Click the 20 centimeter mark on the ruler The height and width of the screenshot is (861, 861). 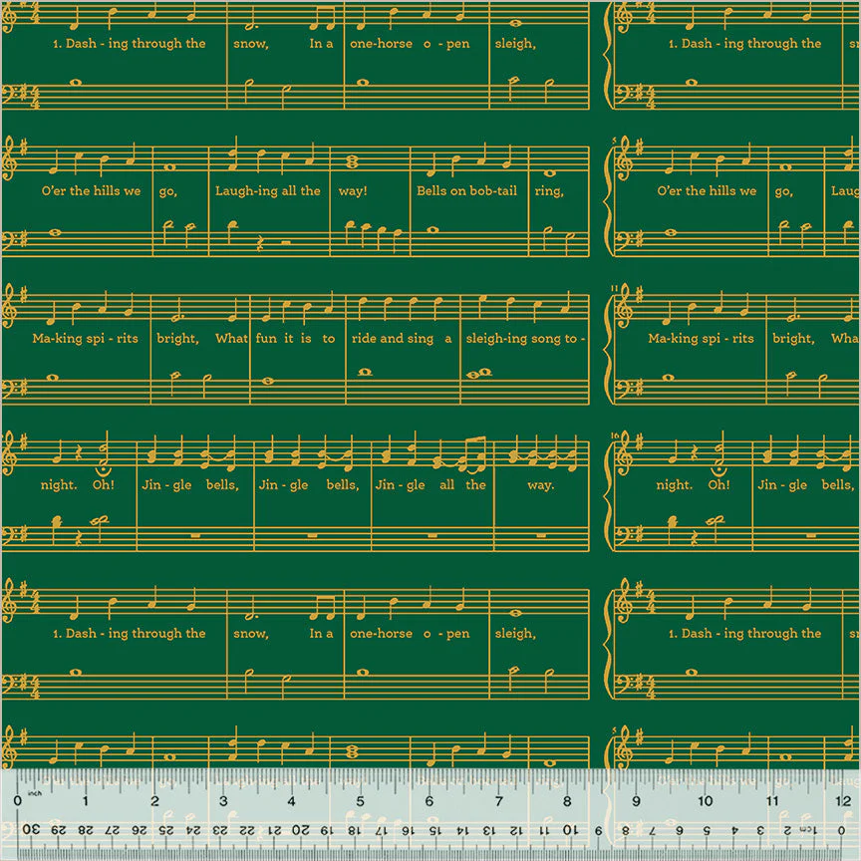click(300, 830)
